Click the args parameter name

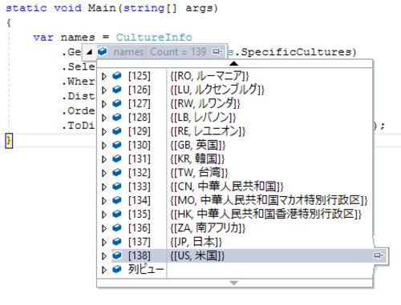(199, 9)
